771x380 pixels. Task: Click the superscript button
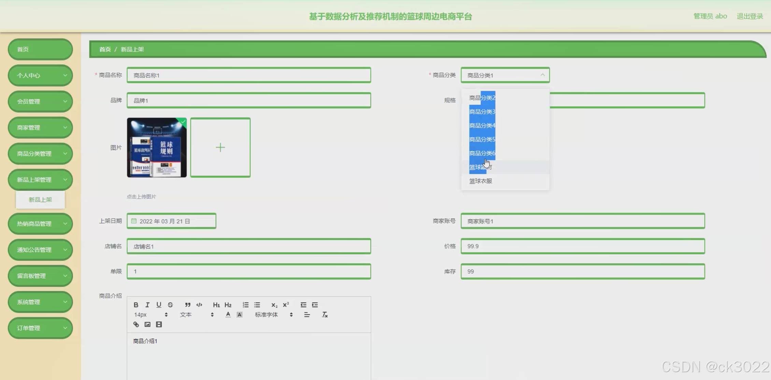click(286, 305)
